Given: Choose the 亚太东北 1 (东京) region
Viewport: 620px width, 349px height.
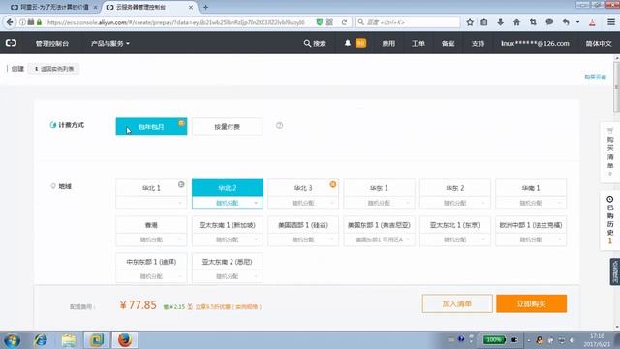Looking at the screenshot, I should tap(455, 224).
